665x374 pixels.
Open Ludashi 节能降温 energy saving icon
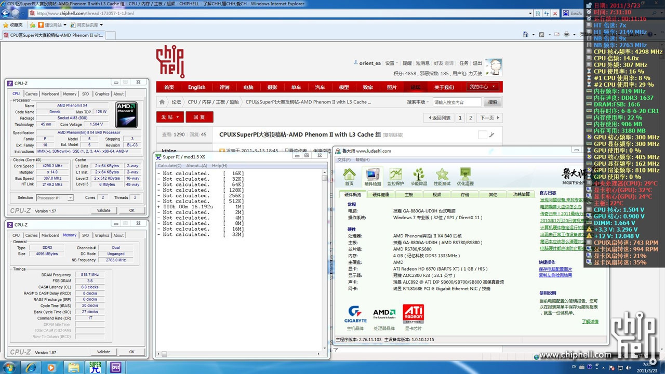pyautogui.click(x=419, y=177)
